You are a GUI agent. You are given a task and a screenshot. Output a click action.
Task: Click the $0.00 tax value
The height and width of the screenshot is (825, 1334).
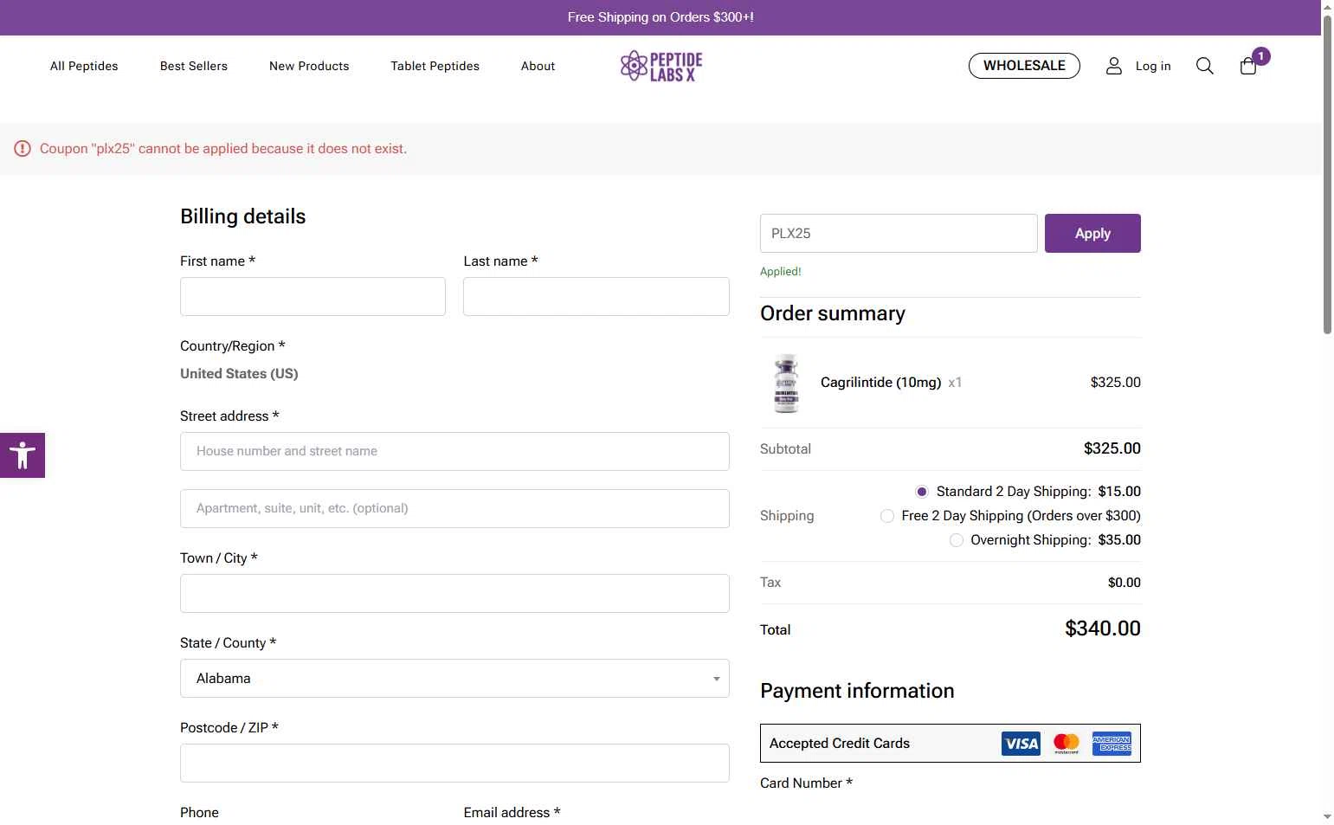click(x=1124, y=583)
